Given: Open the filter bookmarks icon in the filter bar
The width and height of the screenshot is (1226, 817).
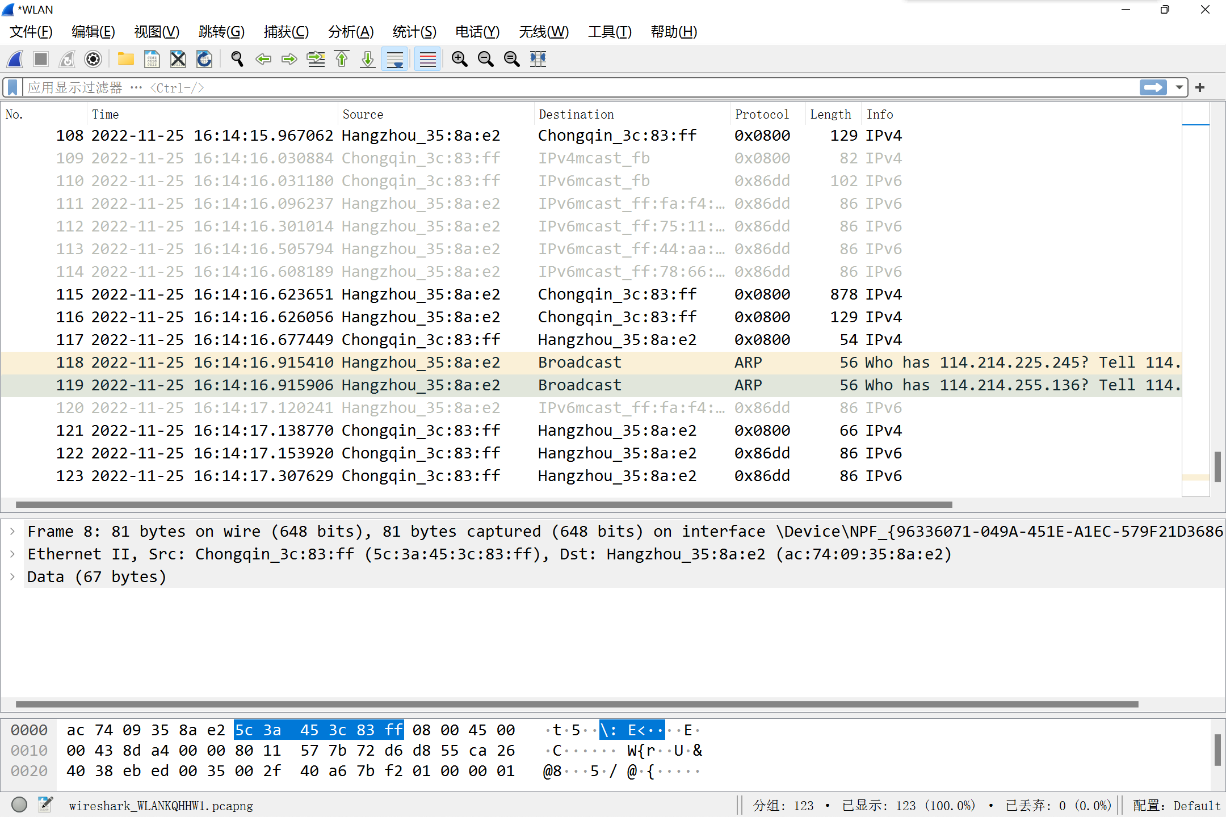Looking at the screenshot, I should 11,87.
